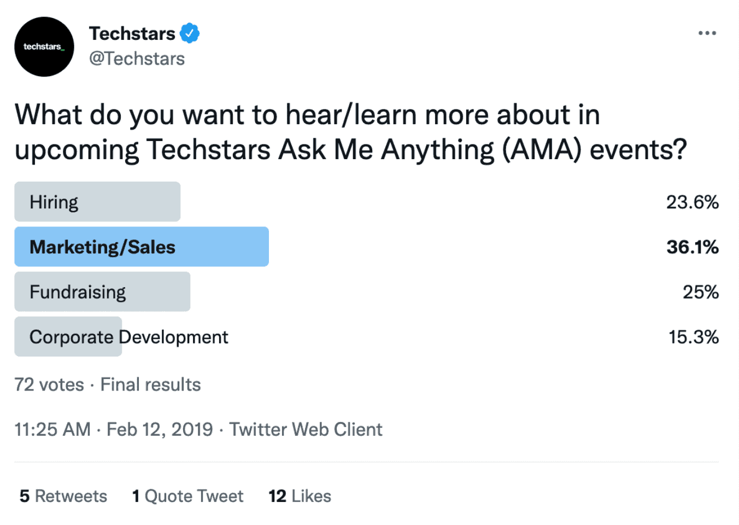
Task: Click the blue verified badge
Action: [190, 33]
